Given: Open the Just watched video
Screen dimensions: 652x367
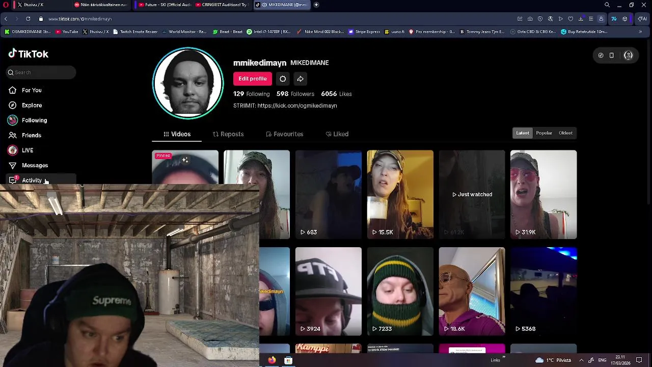Looking at the screenshot, I should click(x=472, y=194).
